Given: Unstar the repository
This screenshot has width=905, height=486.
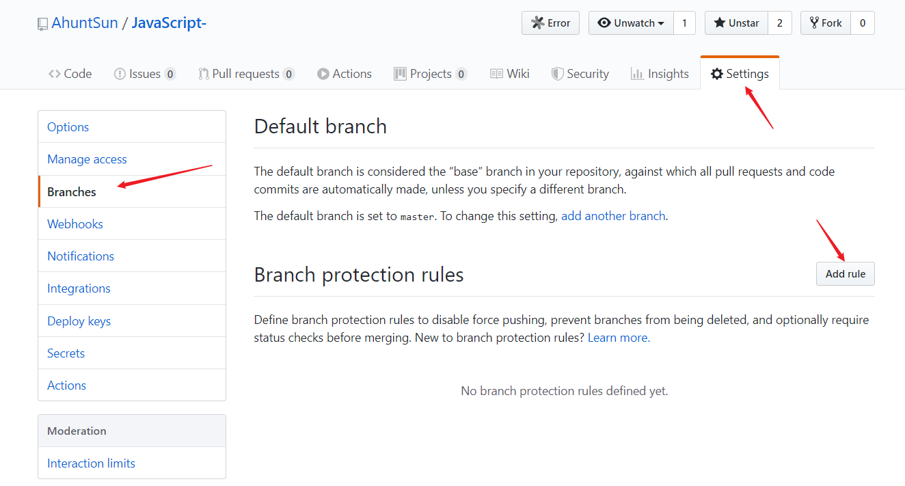Looking at the screenshot, I should 736,23.
